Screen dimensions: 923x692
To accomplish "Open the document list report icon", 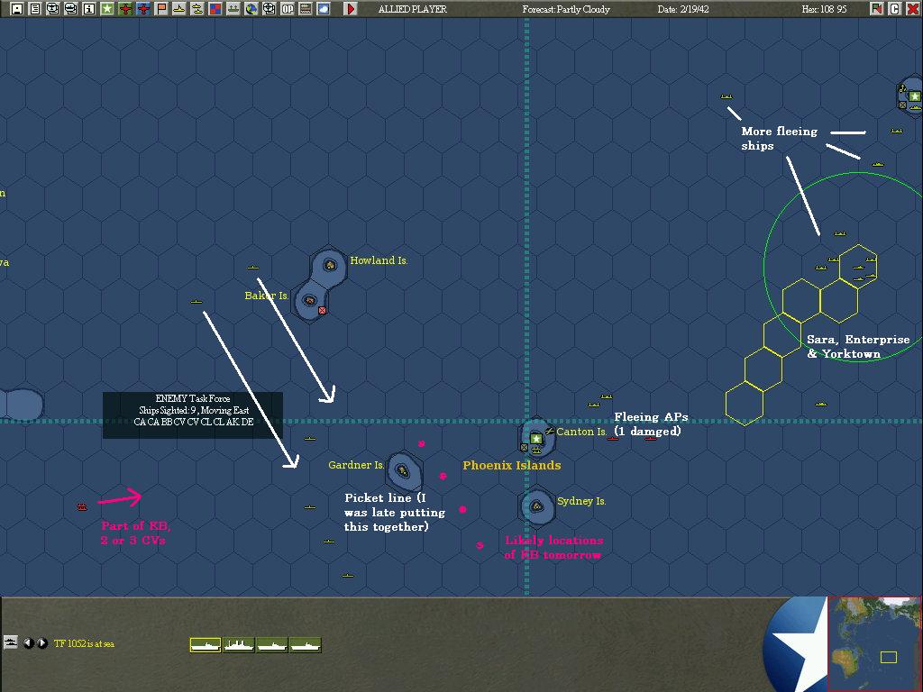I will coord(35,9).
